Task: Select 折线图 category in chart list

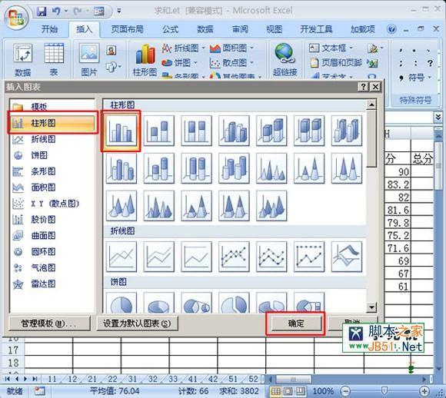Action: (52, 139)
